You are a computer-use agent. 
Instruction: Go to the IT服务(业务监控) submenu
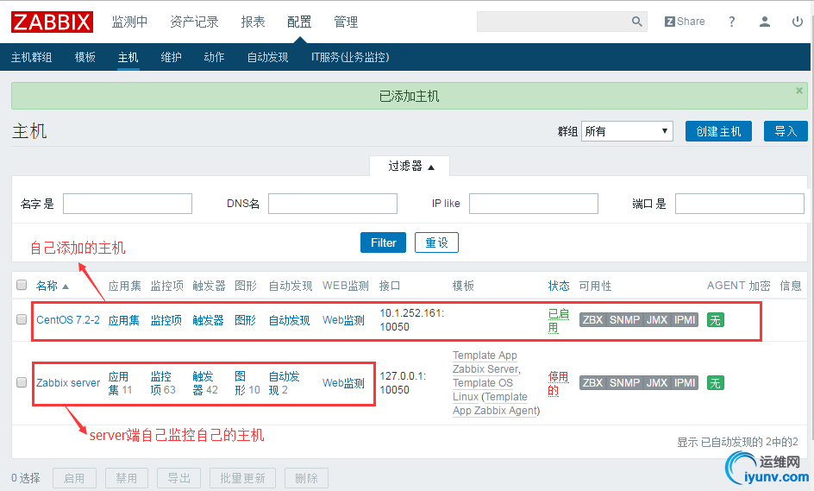350,57
